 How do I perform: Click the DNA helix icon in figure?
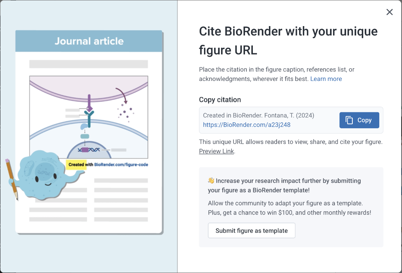tap(89, 150)
